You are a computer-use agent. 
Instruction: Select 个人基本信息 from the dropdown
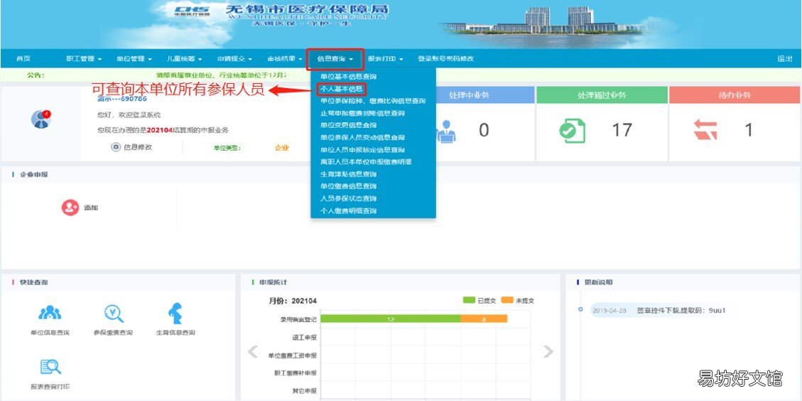pos(342,89)
